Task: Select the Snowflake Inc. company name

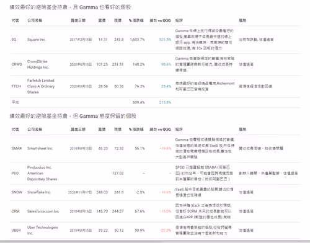Action: point(39,192)
